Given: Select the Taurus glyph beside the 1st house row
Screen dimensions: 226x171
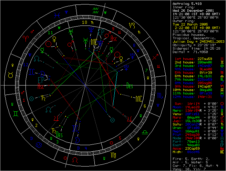Looking at the screenshot, I should point(222,59).
